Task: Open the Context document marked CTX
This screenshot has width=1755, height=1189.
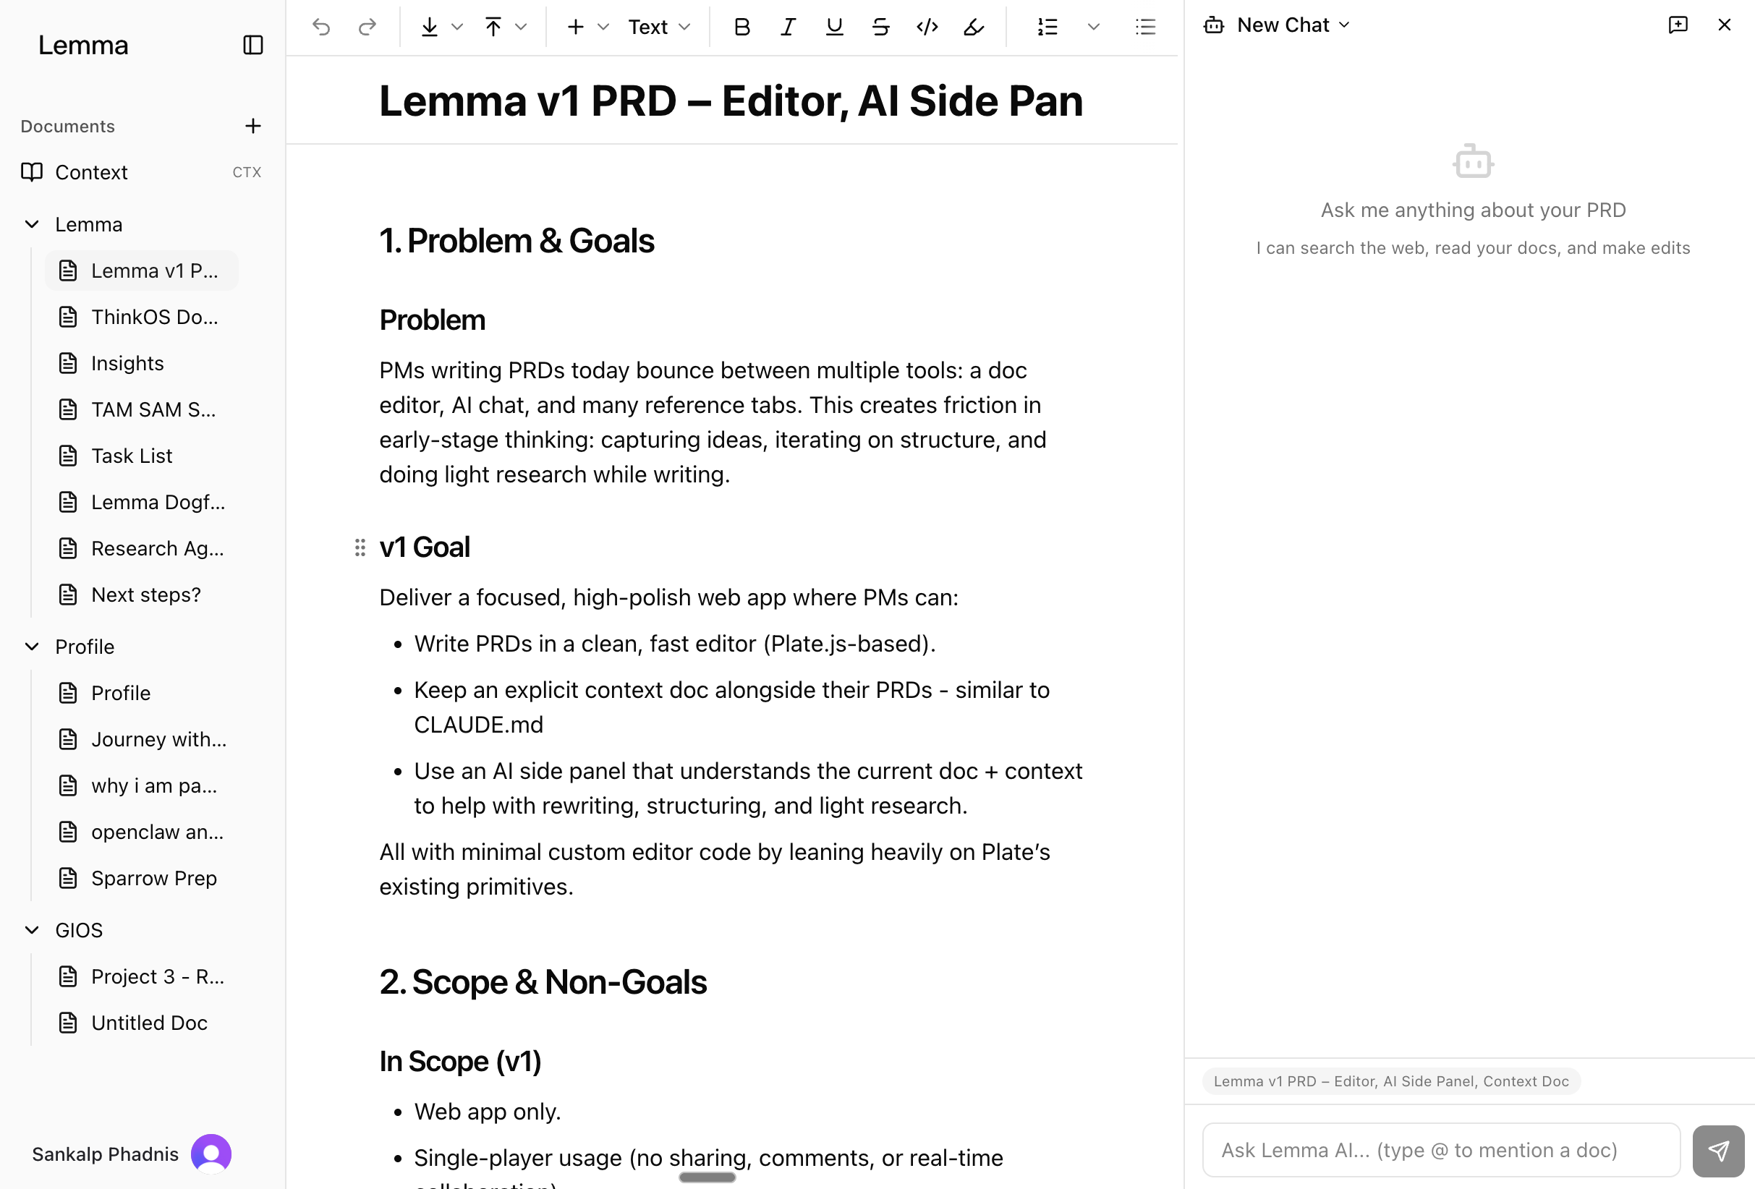Action: click(x=90, y=171)
